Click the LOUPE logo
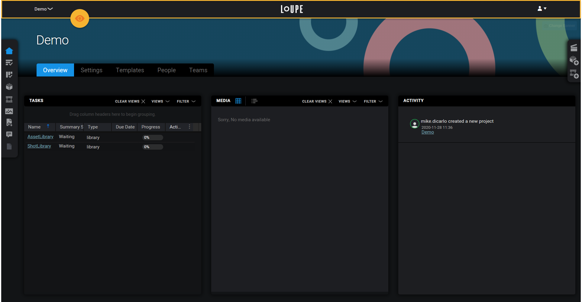 292,9
